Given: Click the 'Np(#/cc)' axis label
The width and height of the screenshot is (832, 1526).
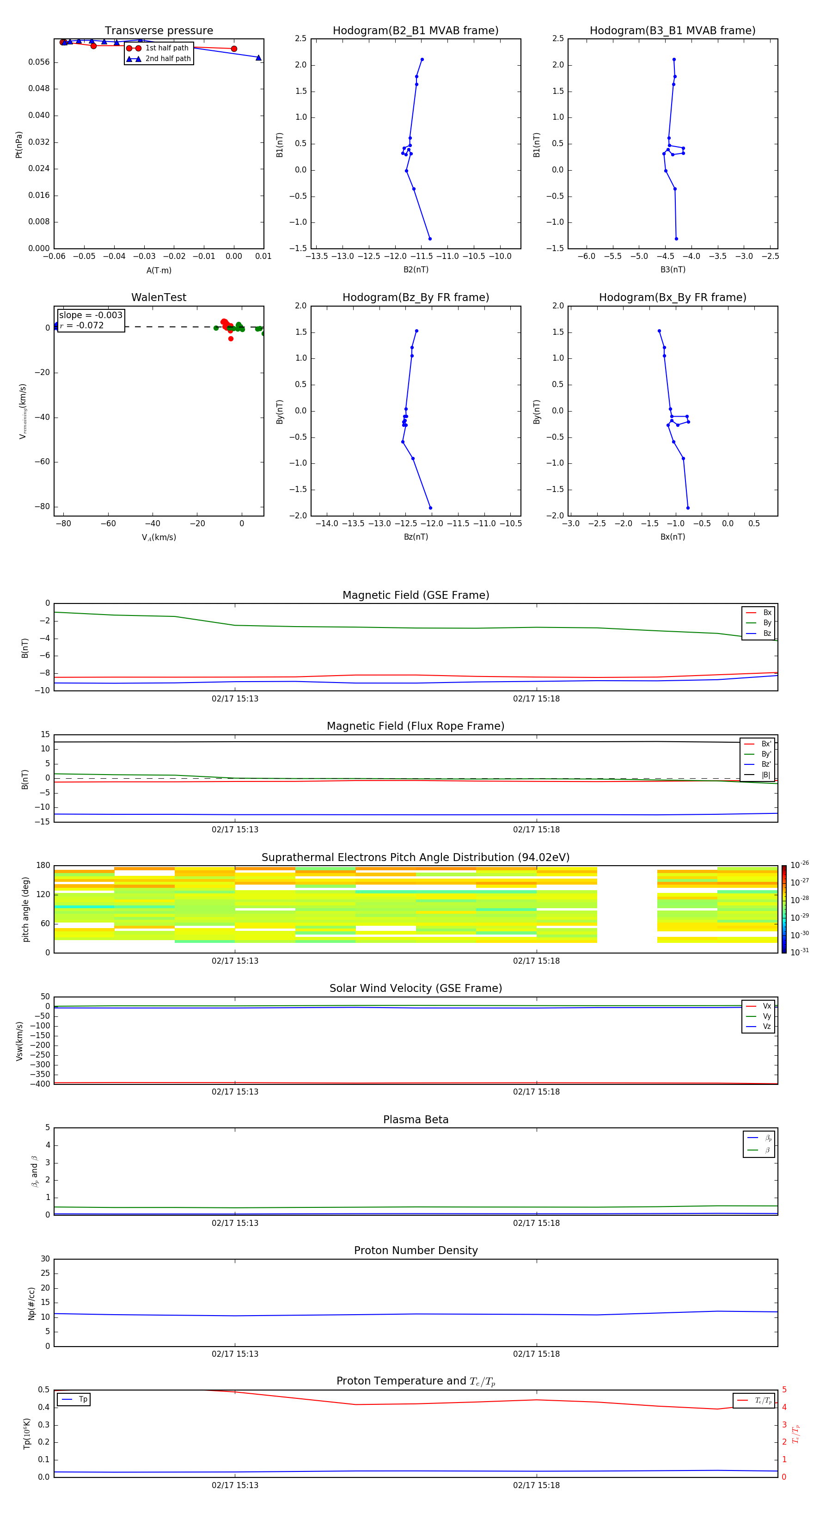Looking at the screenshot, I should tap(31, 1303).
